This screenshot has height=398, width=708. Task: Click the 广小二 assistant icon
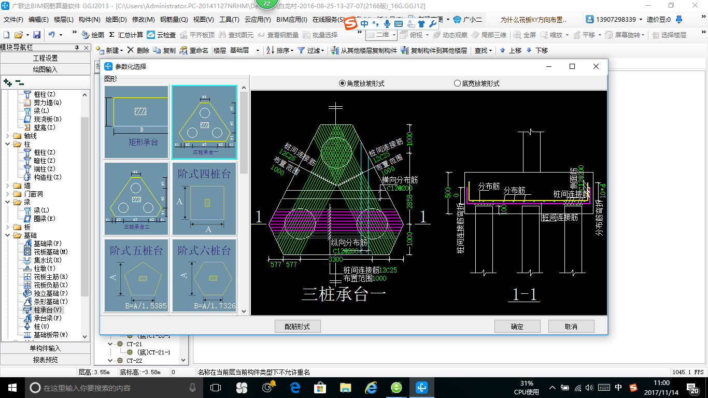(457, 19)
